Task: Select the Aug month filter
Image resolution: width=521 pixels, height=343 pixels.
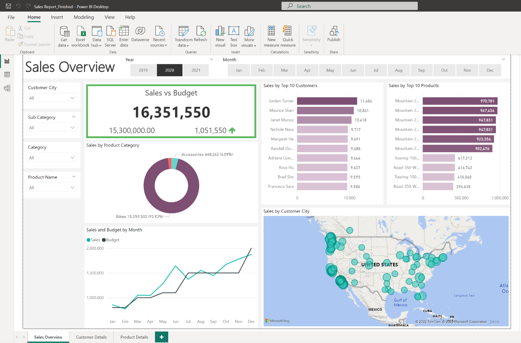Action: point(398,70)
